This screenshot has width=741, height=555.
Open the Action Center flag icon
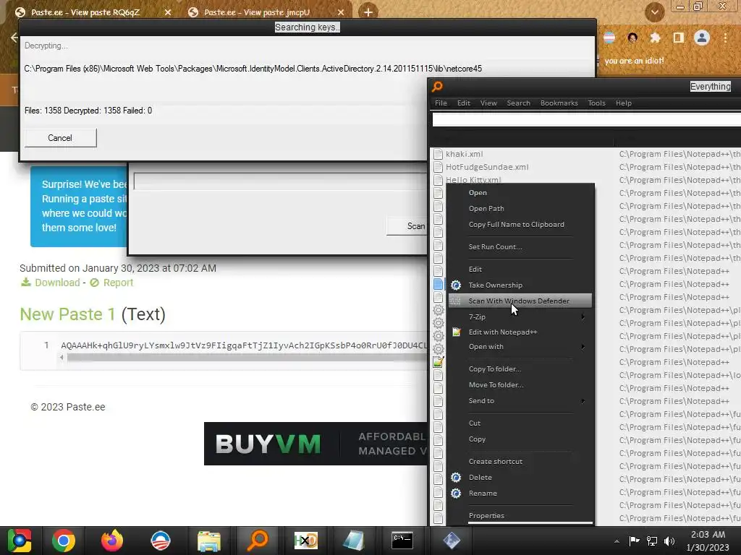(x=634, y=541)
